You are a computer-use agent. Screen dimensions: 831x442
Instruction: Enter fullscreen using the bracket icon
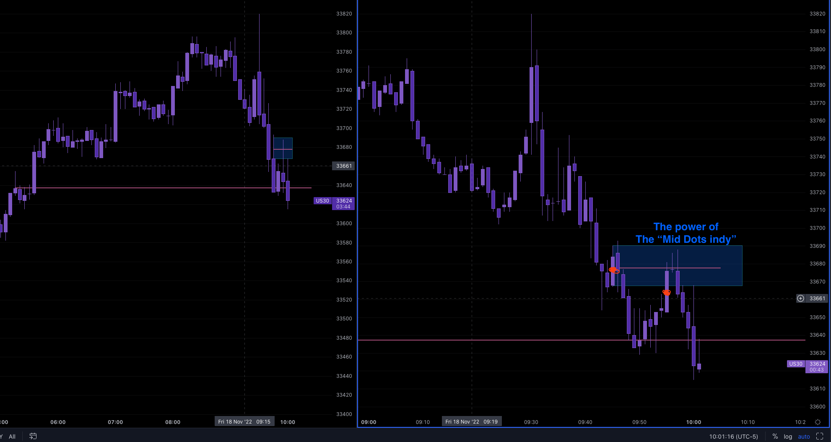coord(821,436)
